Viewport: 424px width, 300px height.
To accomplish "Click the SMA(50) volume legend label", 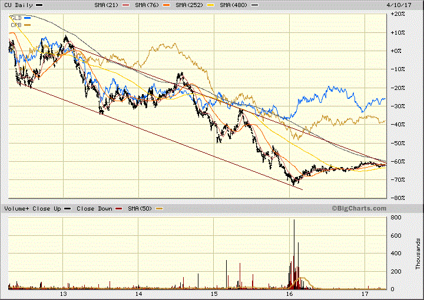I will click(x=140, y=209).
